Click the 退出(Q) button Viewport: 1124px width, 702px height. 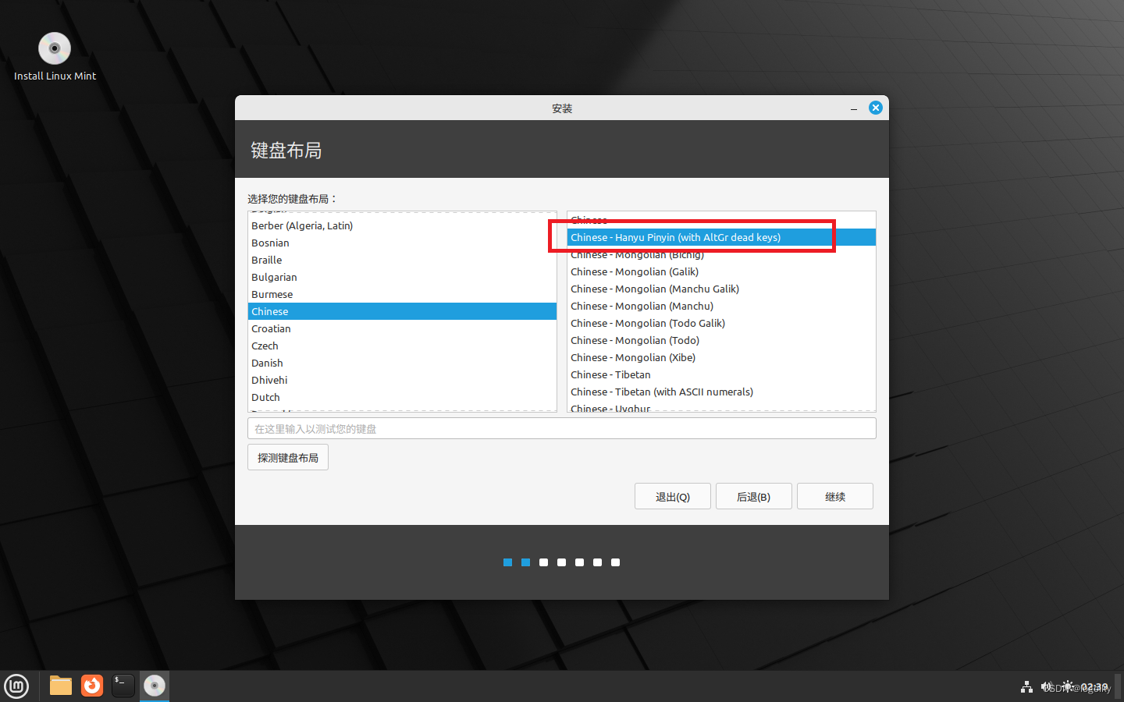tap(672, 495)
